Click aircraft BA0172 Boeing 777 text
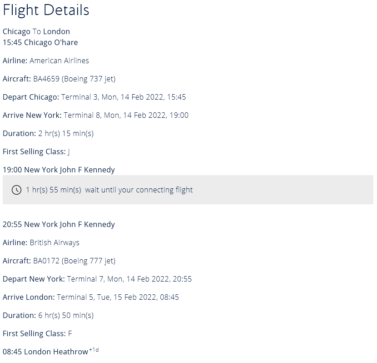 click(74, 261)
